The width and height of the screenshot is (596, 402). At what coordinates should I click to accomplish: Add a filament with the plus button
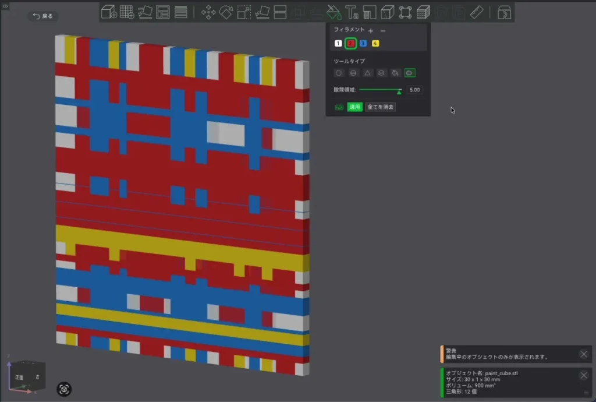(371, 30)
